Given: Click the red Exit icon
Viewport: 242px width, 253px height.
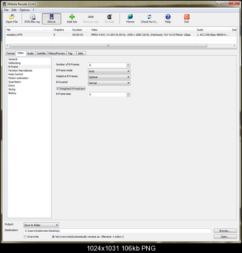Looking at the screenshot, I should click(x=187, y=19).
